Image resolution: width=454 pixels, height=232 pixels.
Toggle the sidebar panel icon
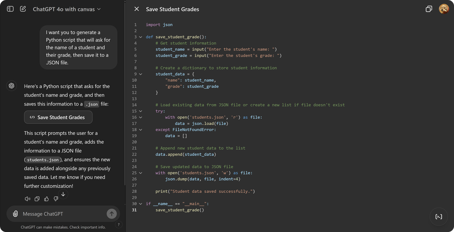pos(10,9)
